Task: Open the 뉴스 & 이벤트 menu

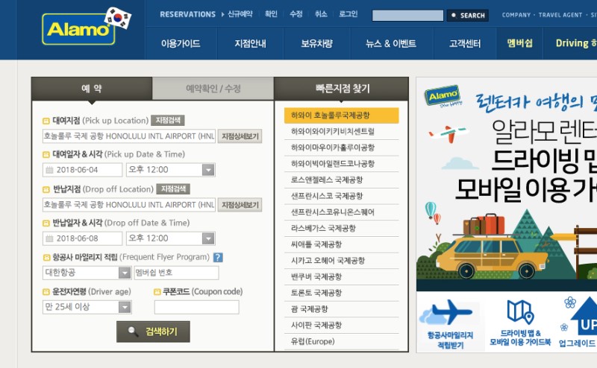Action: pos(391,43)
